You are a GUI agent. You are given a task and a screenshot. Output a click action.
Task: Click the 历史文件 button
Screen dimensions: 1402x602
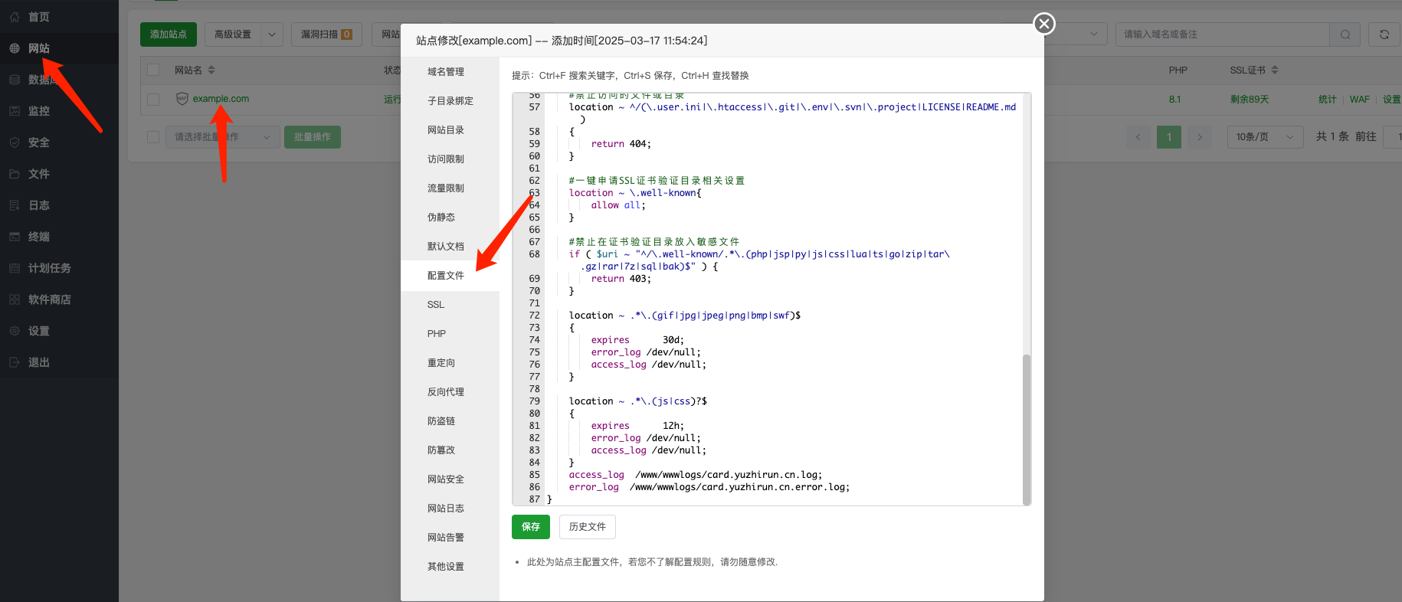point(588,527)
